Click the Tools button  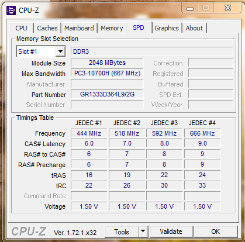click(122, 231)
